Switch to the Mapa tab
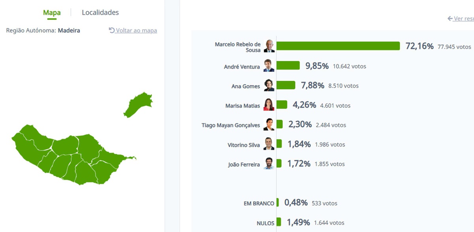Viewport: 474px width, 232px height. click(x=52, y=13)
